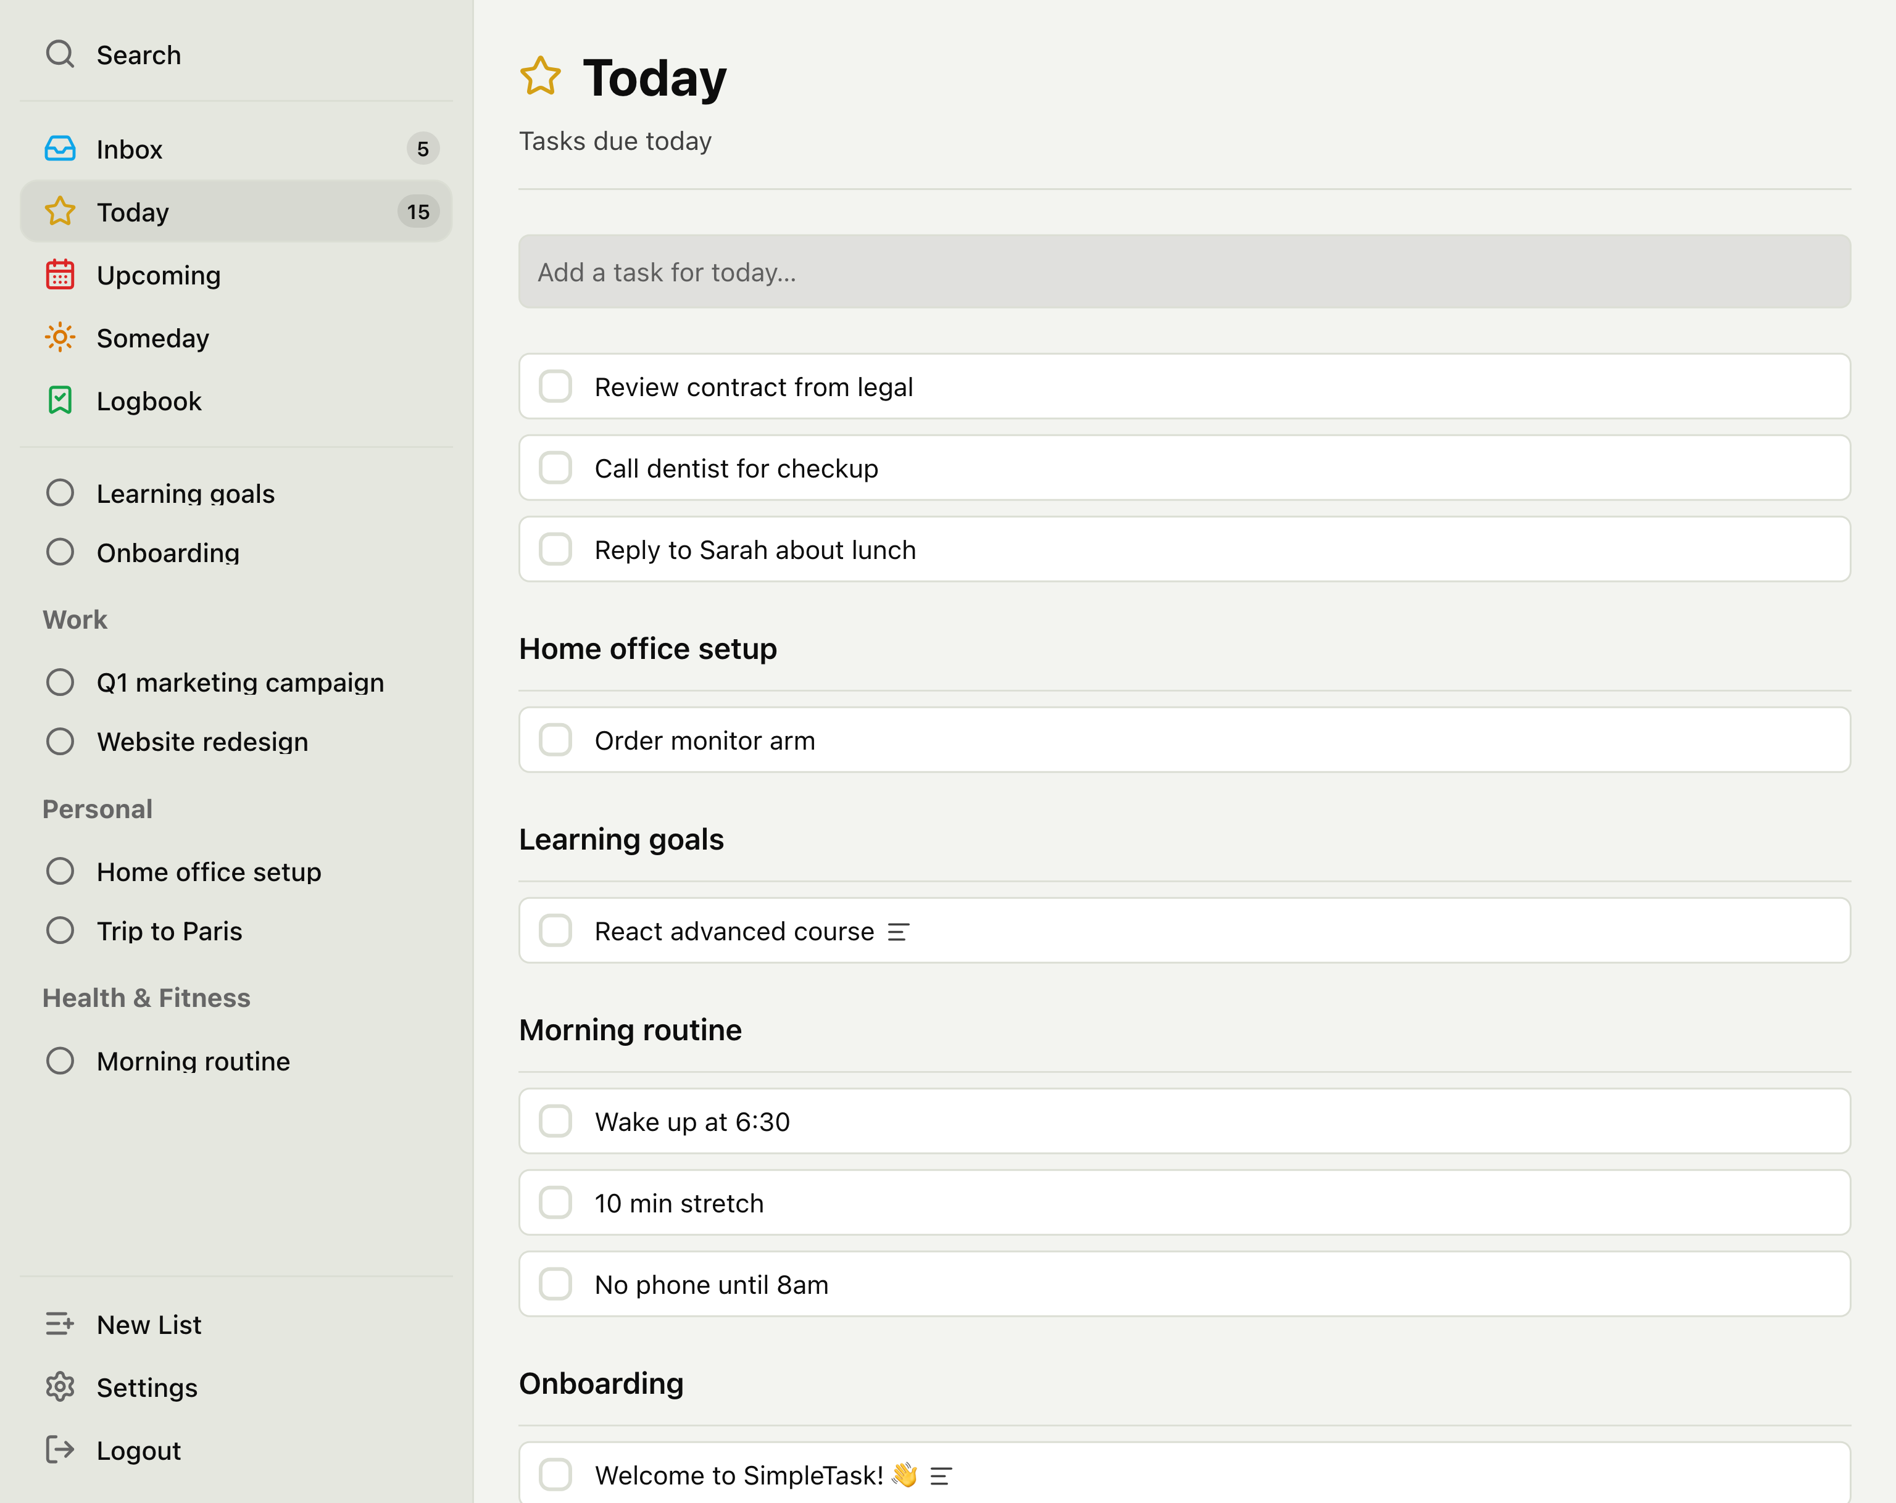The height and width of the screenshot is (1503, 1896).
Task: Select Trip to Paris in sidebar
Action: pos(169,931)
